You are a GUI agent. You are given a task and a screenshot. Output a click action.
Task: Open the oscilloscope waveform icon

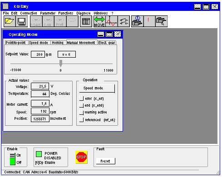pos(112,21)
